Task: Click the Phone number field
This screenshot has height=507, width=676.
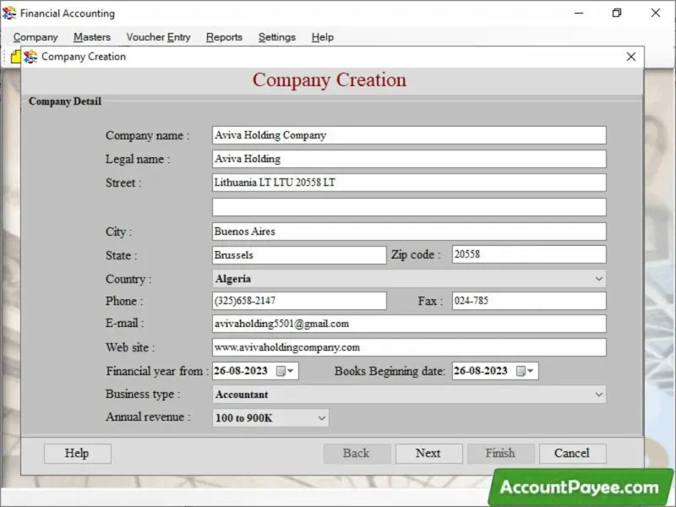Action: pos(299,301)
